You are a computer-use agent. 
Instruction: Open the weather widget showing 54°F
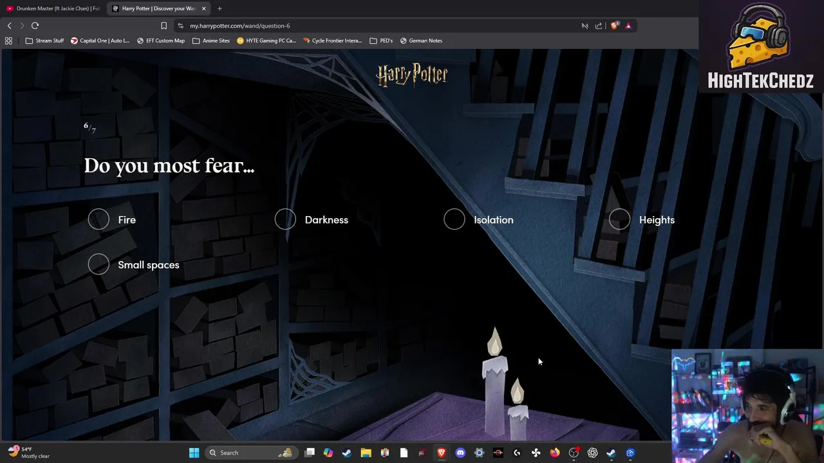(28, 453)
